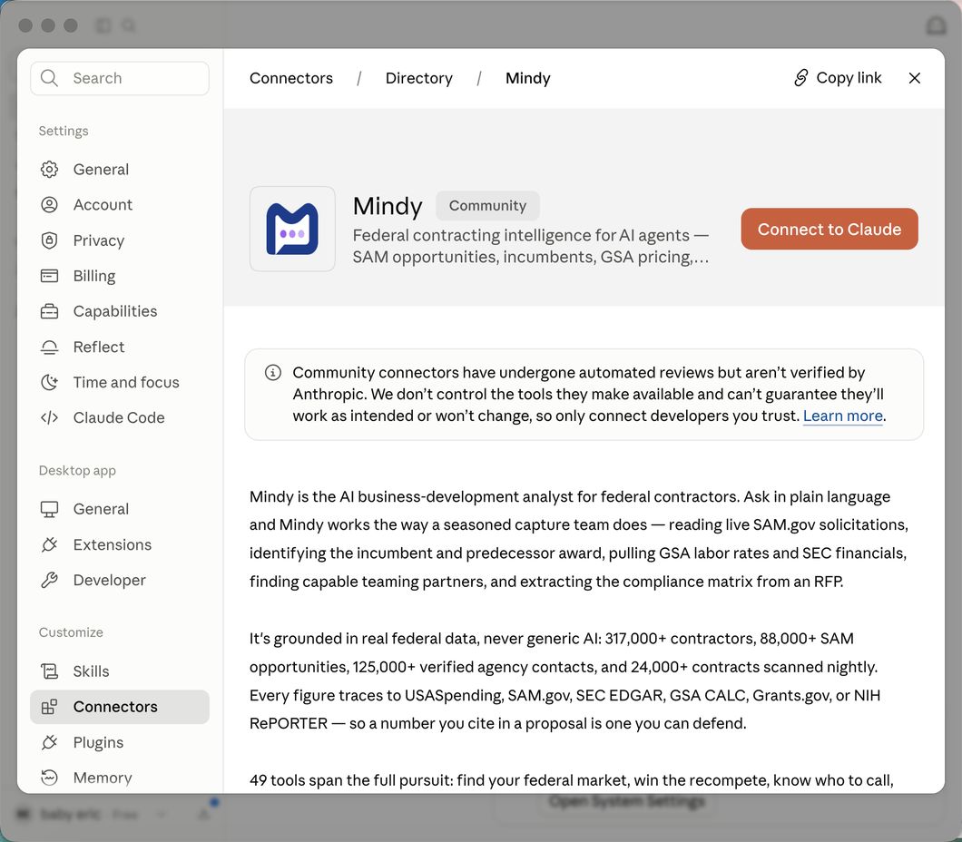Go back to Connectors breadcrumb
This screenshot has height=842, width=962.
(x=291, y=78)
